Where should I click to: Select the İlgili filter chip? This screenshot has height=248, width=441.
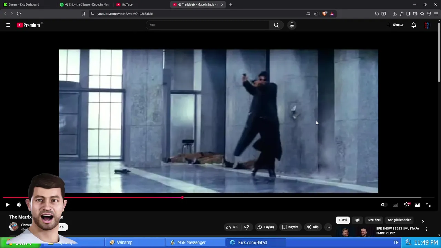(357, 220)
